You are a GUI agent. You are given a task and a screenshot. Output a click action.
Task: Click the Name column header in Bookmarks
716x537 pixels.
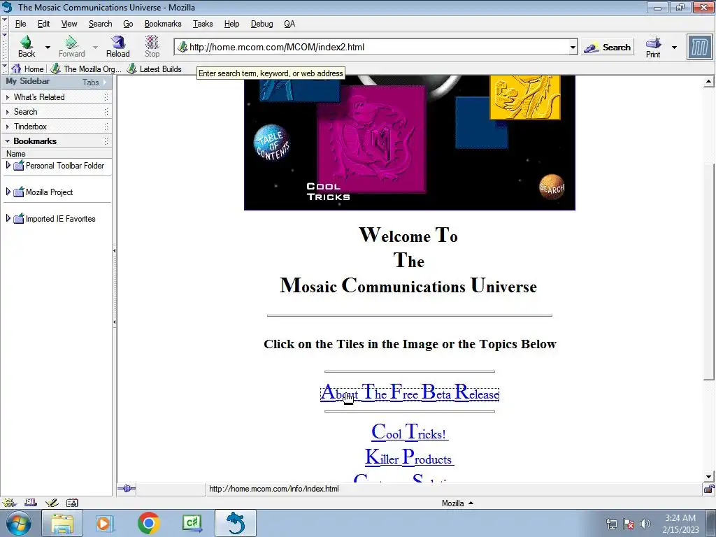pos(57,154)
